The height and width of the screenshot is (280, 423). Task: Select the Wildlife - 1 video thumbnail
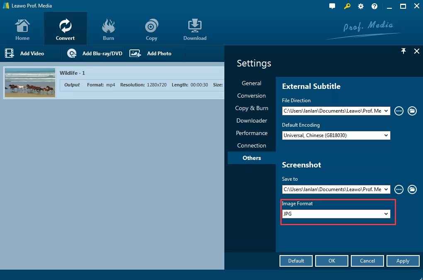[x=29, y=83]
